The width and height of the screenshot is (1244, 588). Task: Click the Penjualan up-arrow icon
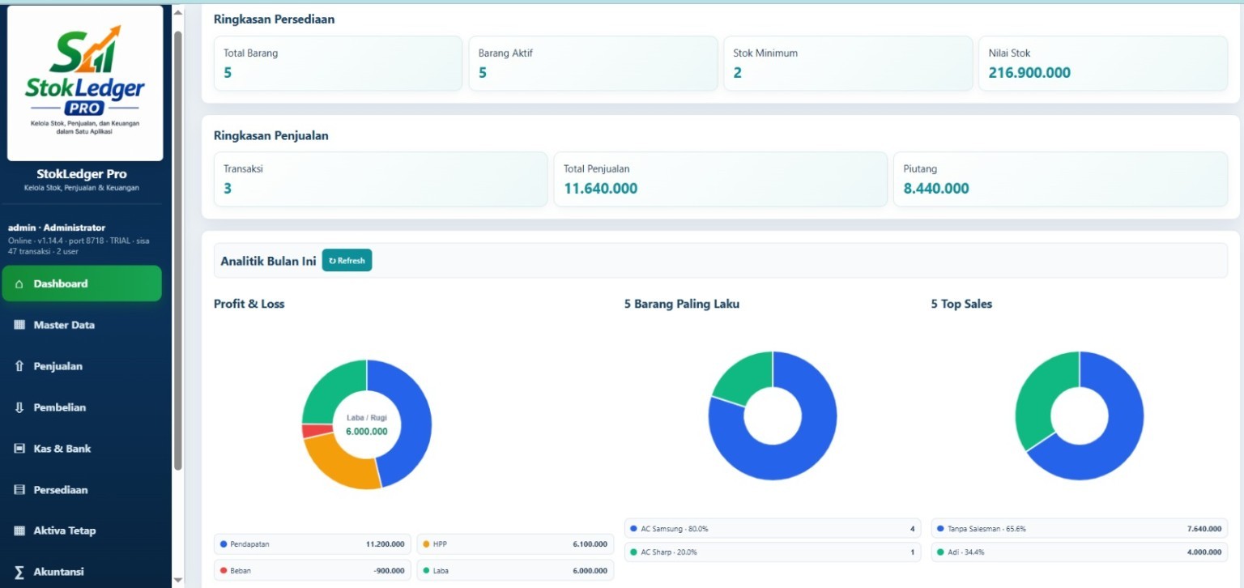[19, 366]
